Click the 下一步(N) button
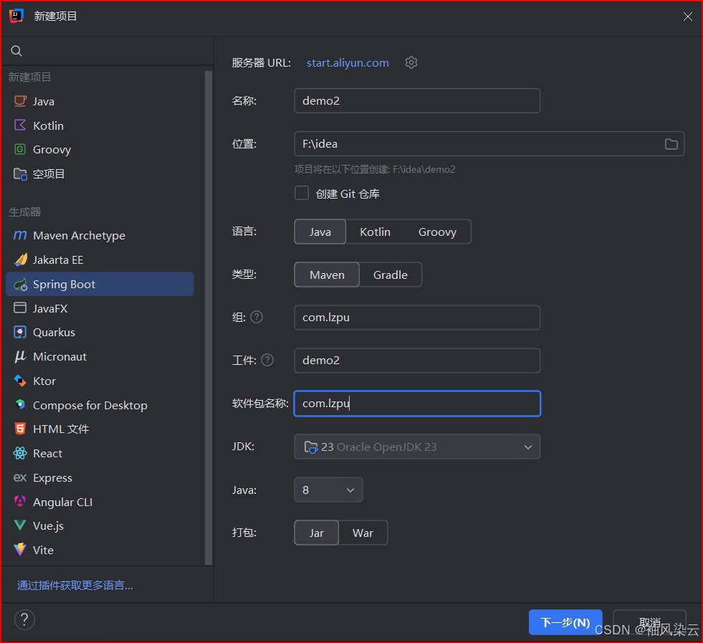 tap(565, 622)
